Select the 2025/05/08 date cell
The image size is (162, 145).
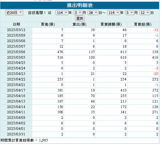(x=16, y=41)
